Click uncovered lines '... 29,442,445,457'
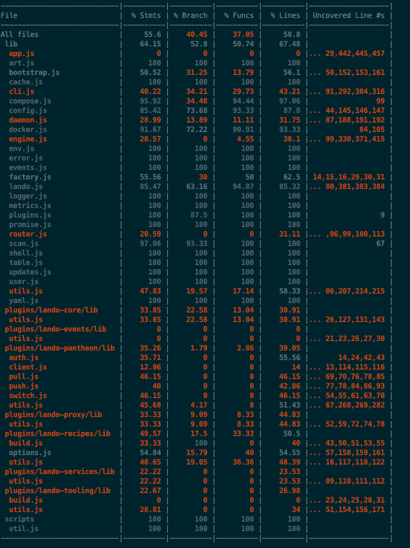The width and height of the screenshot is (410, 548). (x=347, y=53)
